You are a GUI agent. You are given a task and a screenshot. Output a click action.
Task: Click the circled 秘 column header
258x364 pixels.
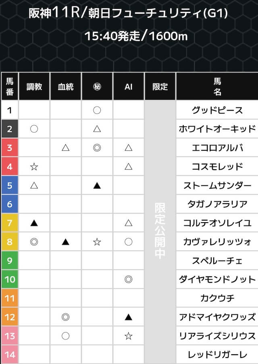[97, 87]
